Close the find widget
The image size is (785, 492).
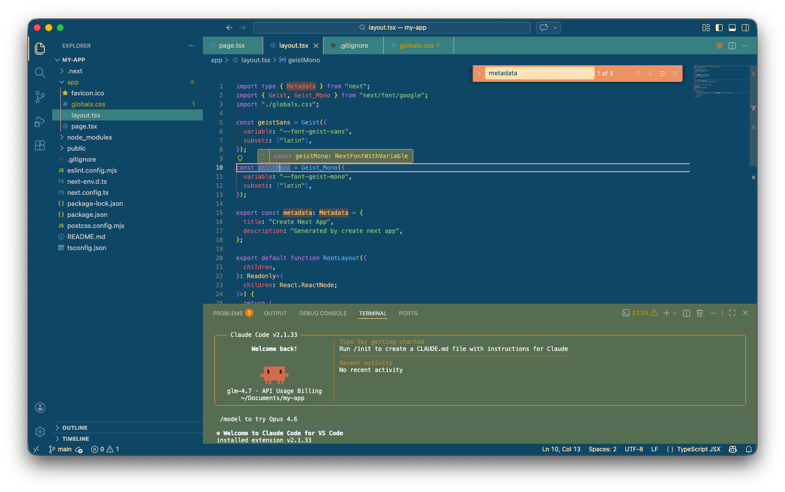point(675,73)
